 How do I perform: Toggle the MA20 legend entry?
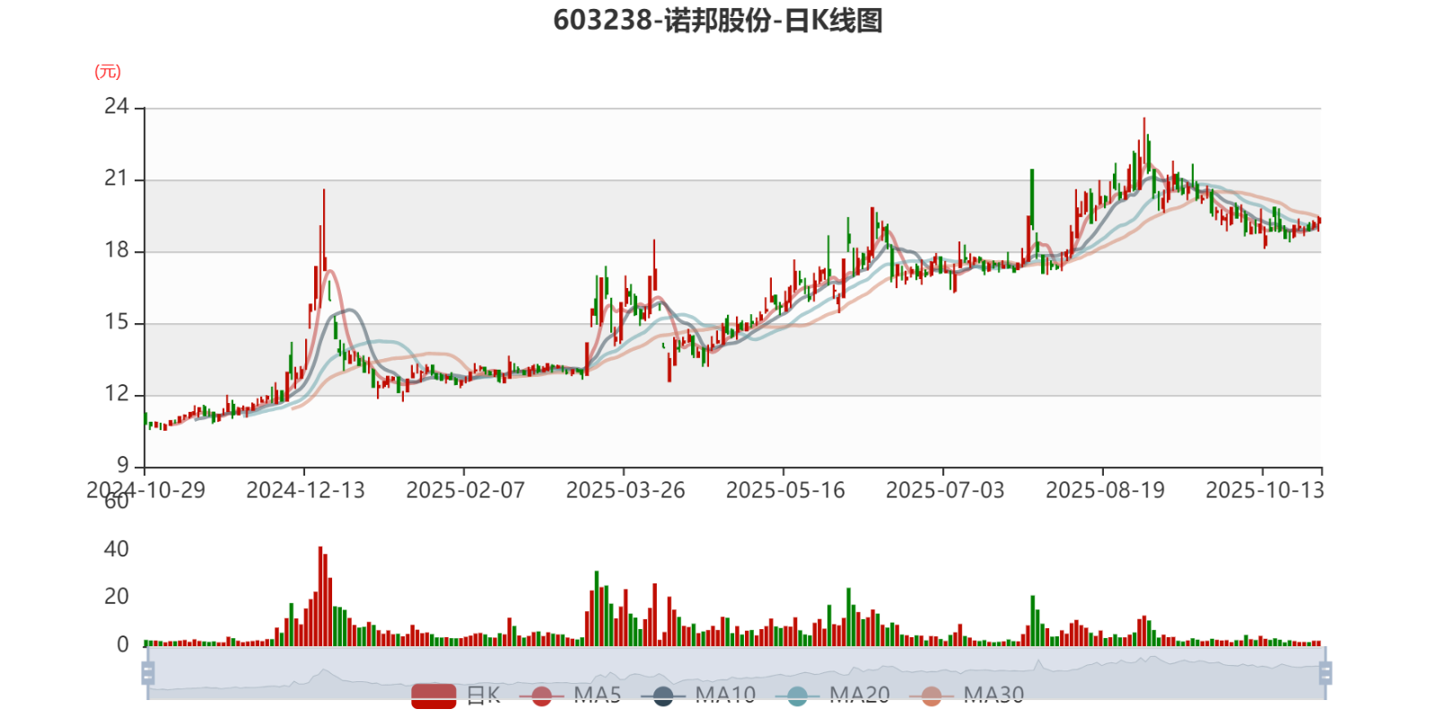coord(833,696)
